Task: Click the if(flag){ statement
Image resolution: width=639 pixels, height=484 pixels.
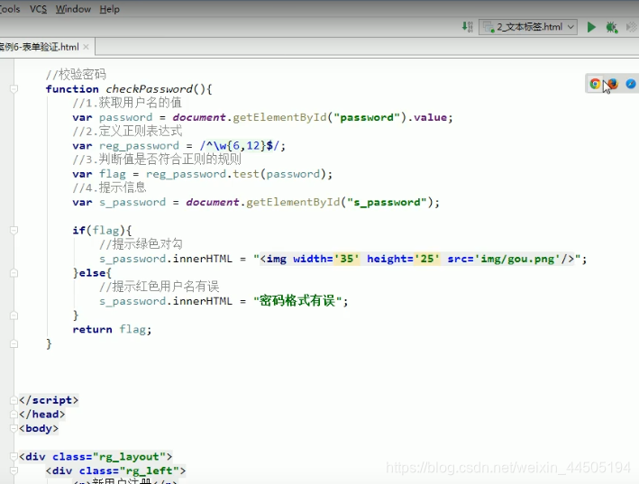Action: pos(102,230)
